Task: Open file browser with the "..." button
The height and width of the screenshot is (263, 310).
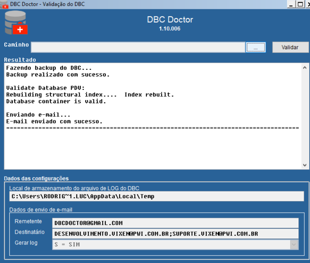Action: 255,47
